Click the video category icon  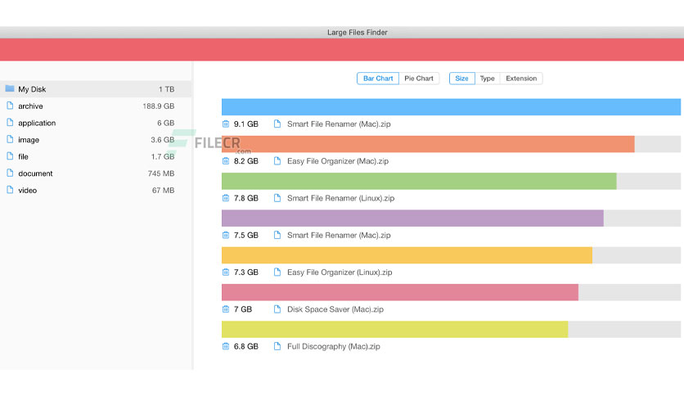[x=10, y=190]
